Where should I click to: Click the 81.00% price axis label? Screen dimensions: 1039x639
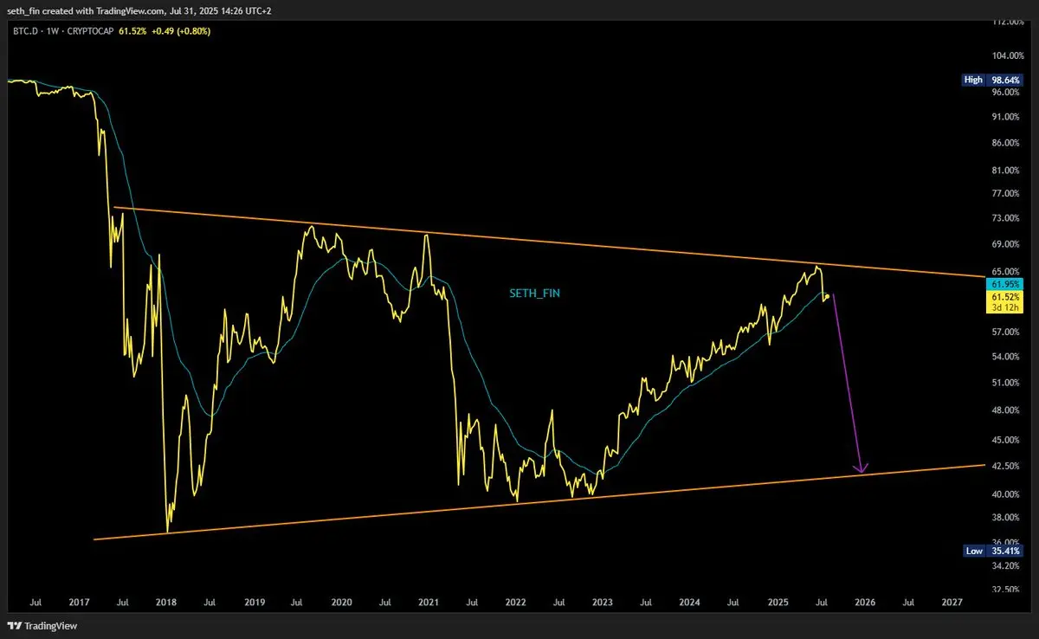[x=1007, y=170]
